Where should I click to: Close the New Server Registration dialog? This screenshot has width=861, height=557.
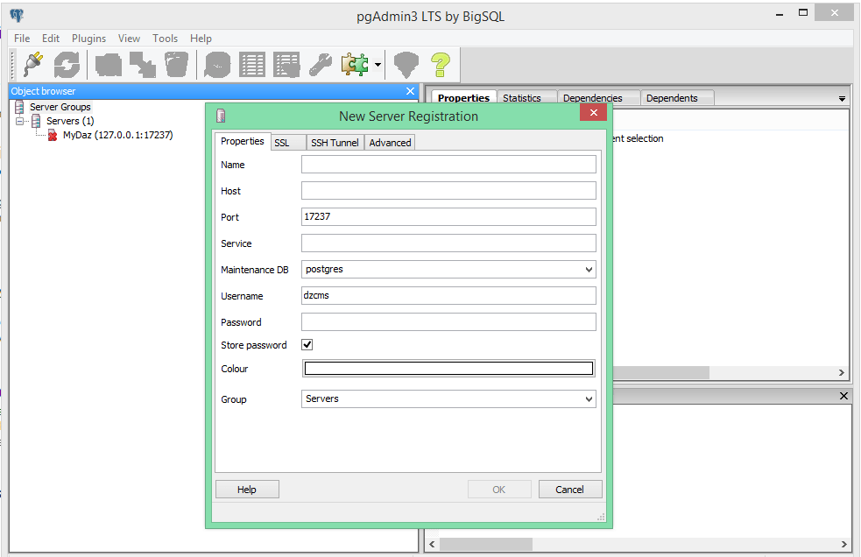point(594,112)
